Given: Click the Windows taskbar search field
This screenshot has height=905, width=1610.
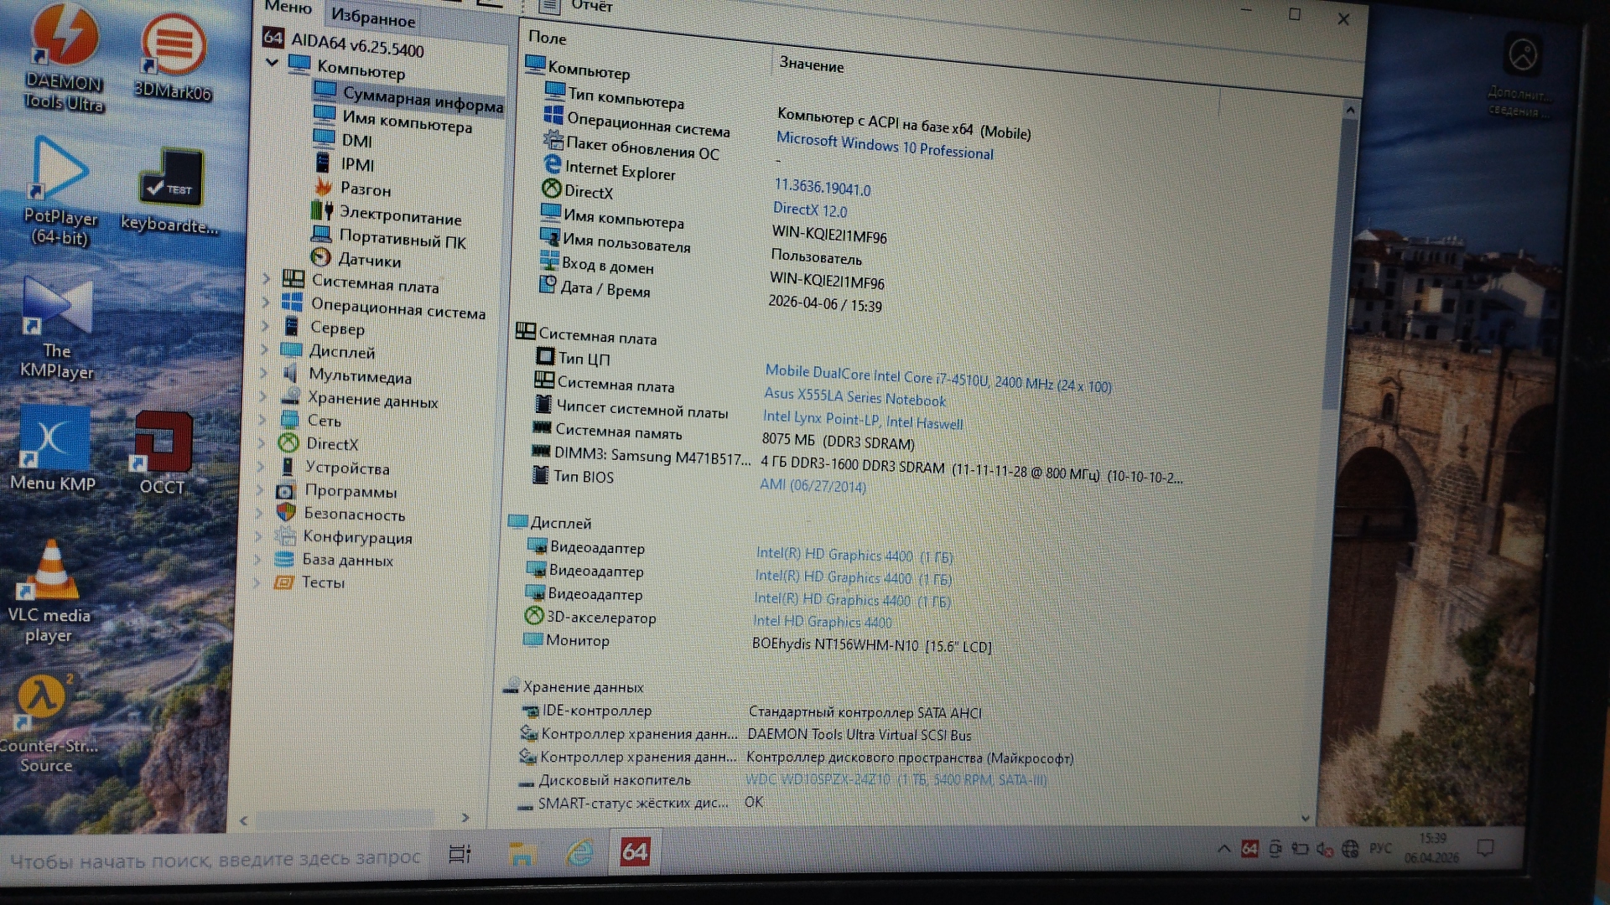Looking at the screenshot, I should (x=215, y=859).
